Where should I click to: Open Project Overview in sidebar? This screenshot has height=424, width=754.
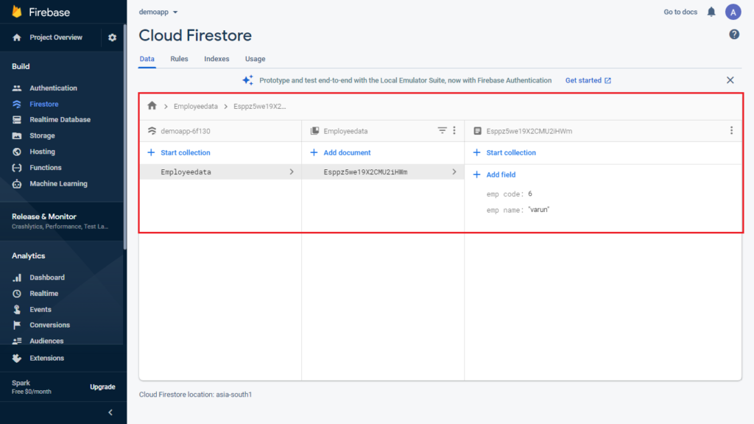coord(56,38)
